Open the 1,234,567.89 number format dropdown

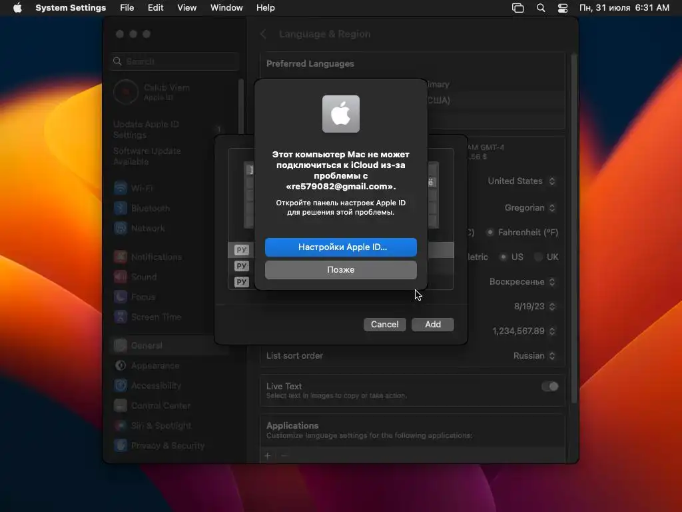(523, 331)
